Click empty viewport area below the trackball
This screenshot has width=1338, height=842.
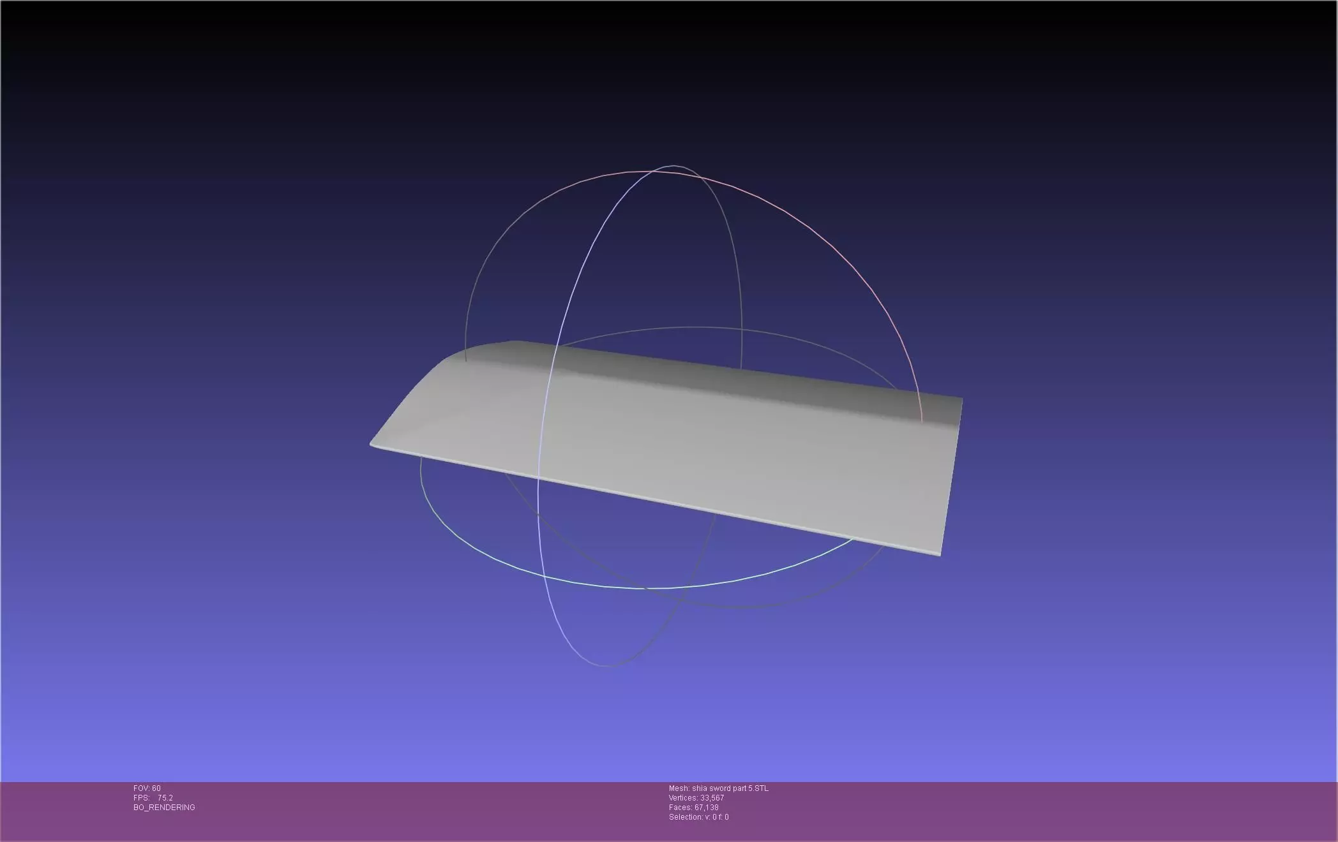point(670,727)
